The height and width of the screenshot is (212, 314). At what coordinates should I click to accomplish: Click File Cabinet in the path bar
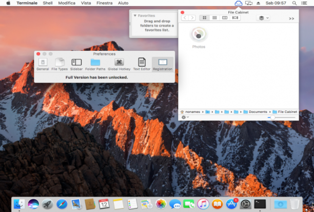[287, 112]
